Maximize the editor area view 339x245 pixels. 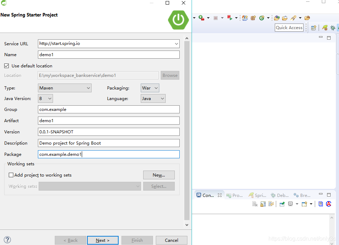coord(329,38)
